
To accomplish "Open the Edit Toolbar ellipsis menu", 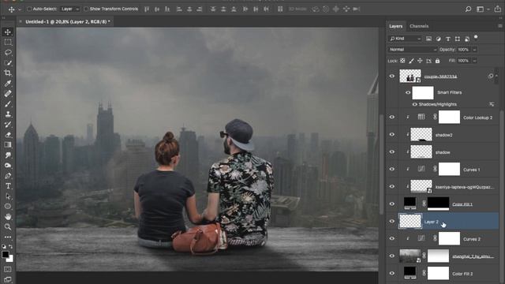I will tap(8, 237).
